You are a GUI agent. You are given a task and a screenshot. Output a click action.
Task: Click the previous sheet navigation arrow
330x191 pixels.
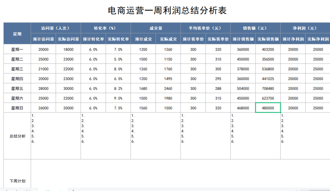tap(7, 189)
